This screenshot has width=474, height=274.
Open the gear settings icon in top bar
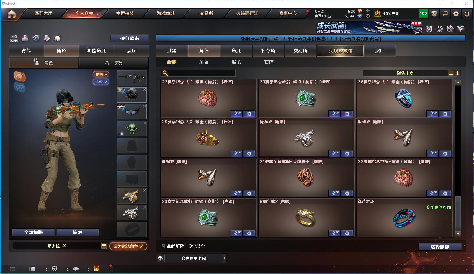point(456,14)
